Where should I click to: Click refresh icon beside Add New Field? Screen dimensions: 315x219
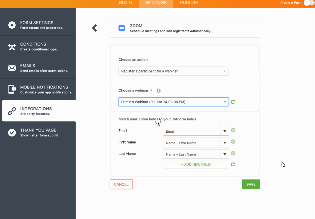pyautogui.click(x=233, y=165)
